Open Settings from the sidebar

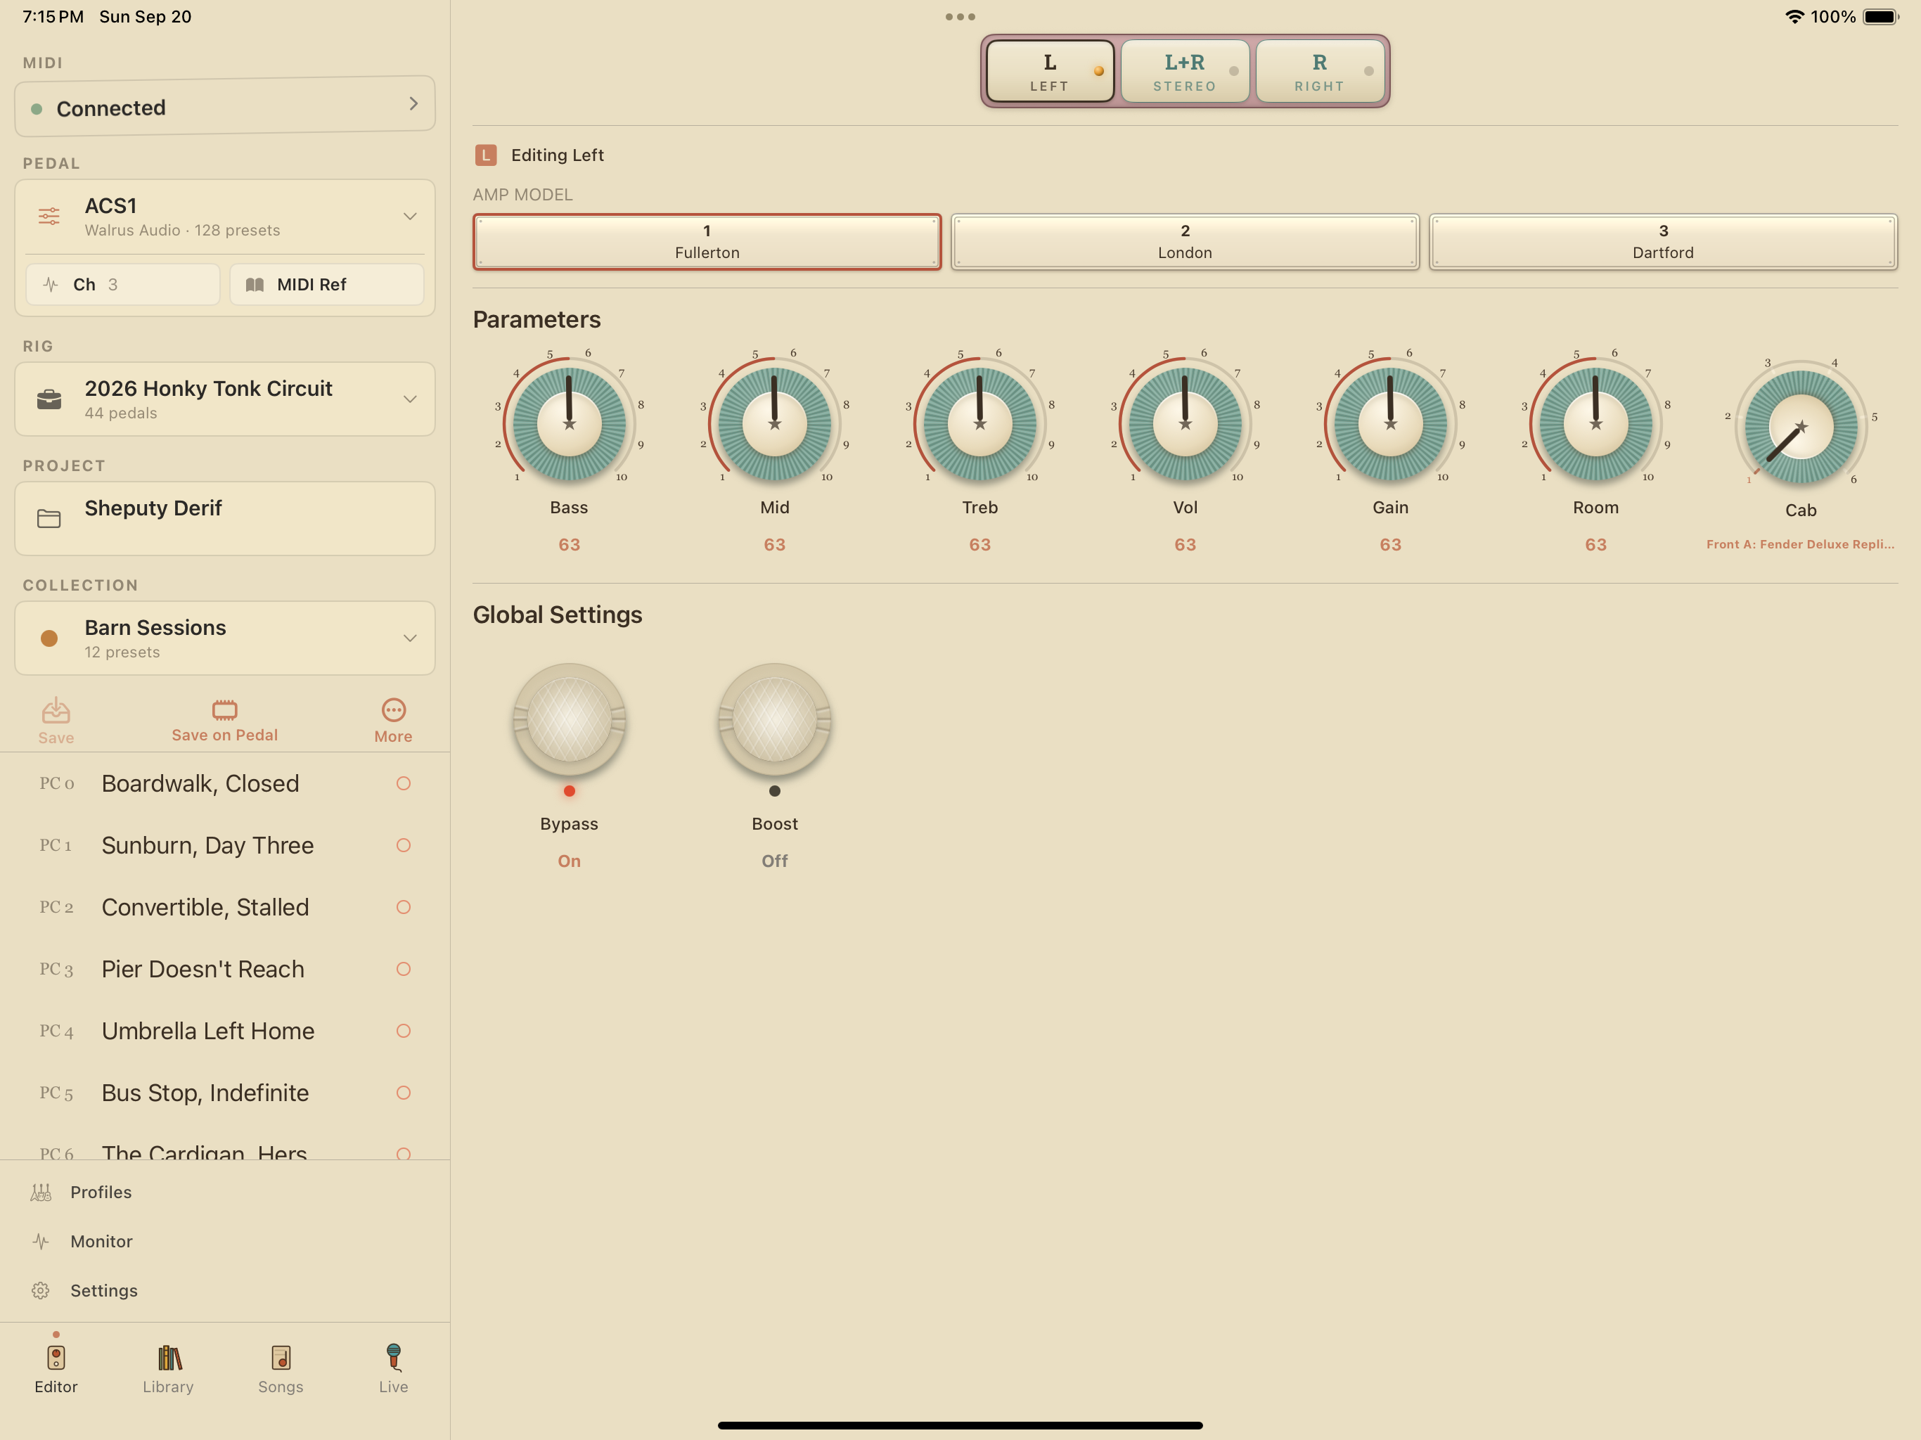point(225,1291)
